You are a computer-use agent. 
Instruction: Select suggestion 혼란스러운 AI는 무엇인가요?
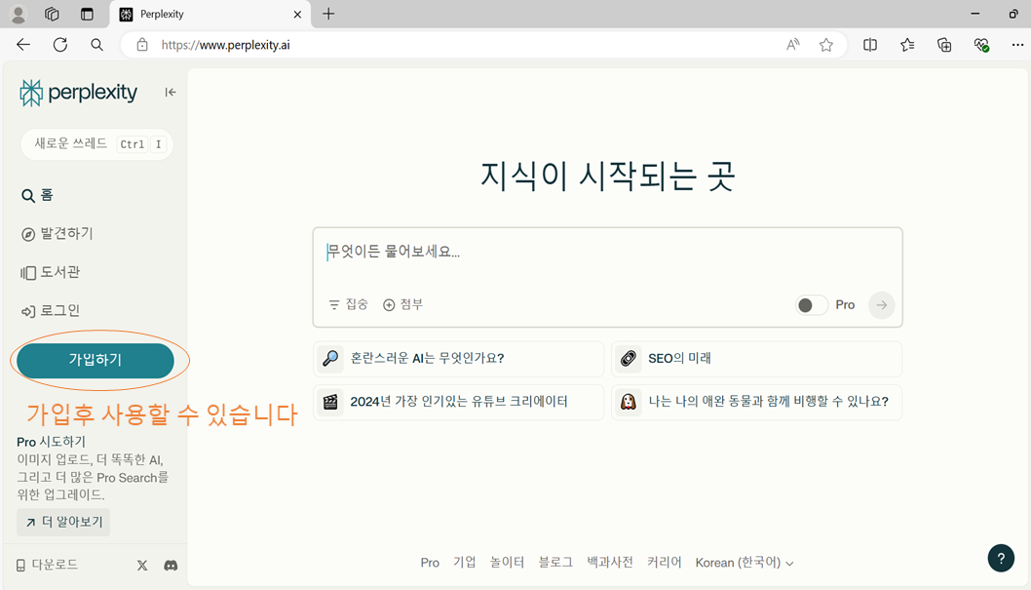point(458,359)
